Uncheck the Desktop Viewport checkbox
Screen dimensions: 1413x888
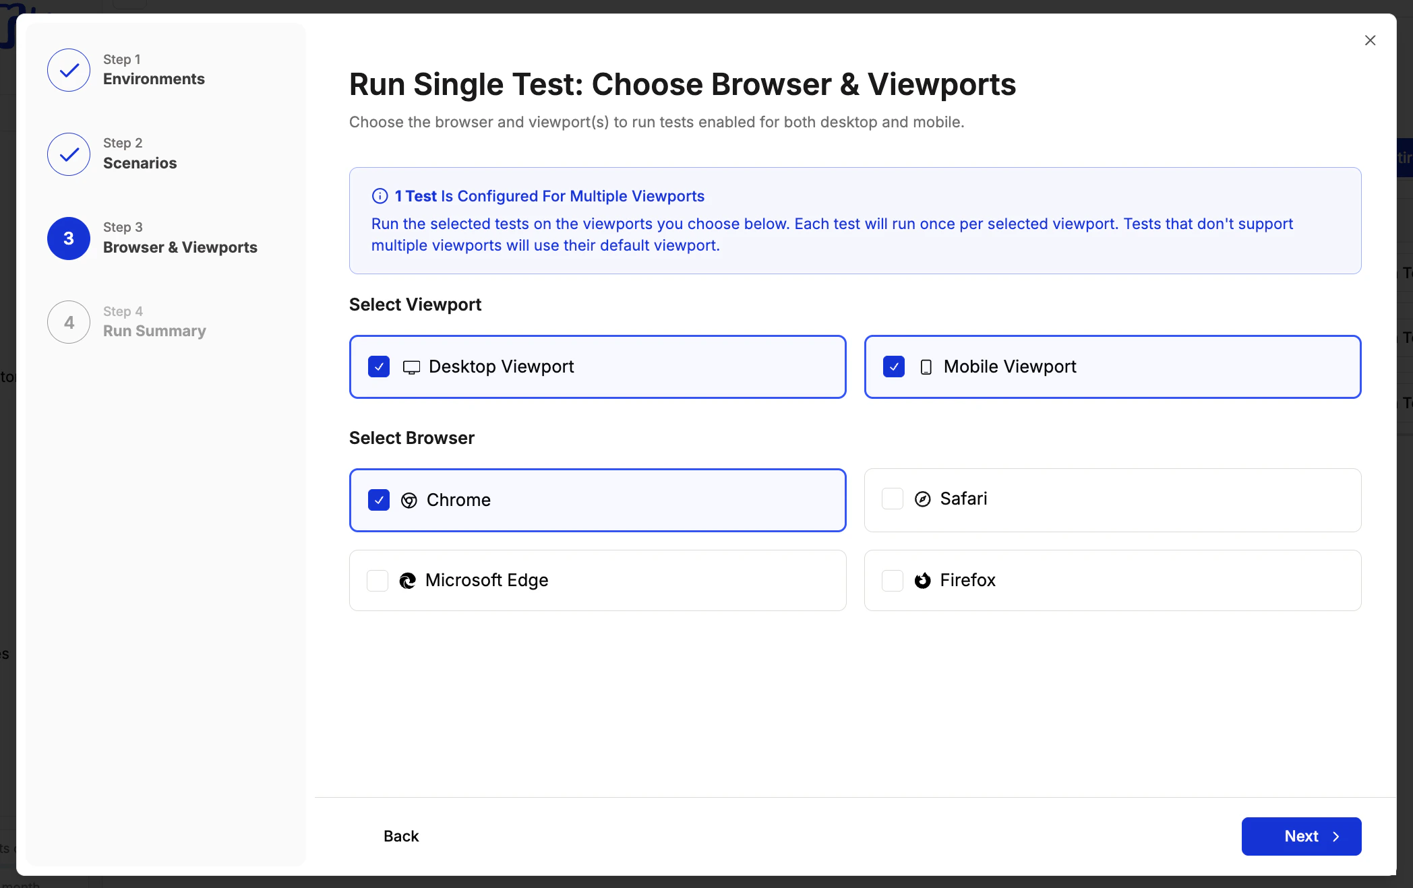coord(379,367)
